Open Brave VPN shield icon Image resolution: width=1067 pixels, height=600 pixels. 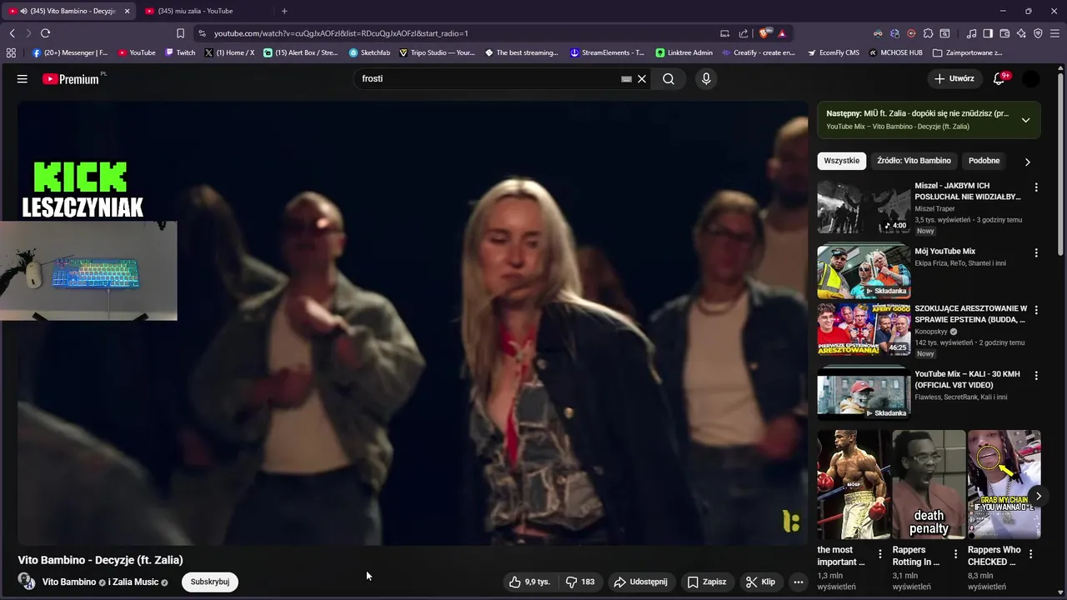(1038, 33)
